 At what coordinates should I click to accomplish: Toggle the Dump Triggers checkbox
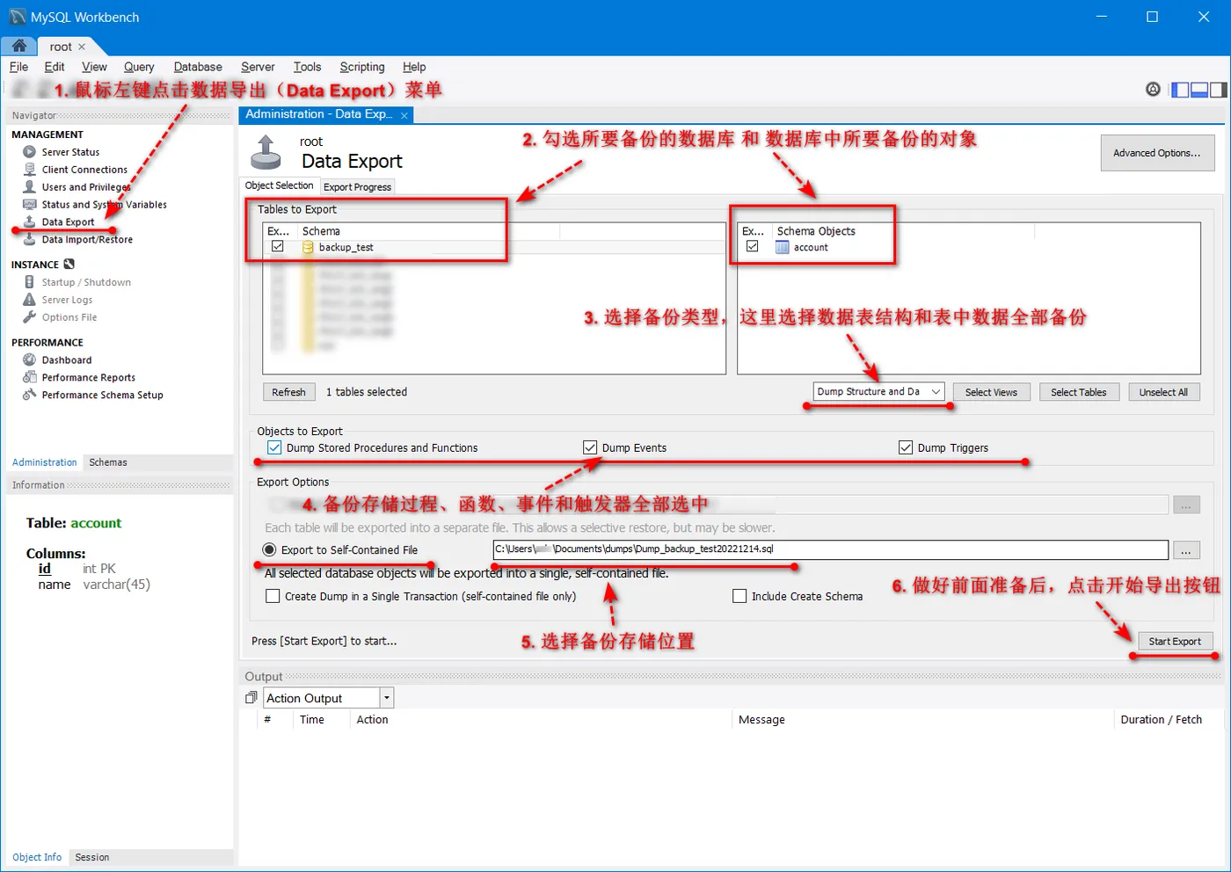pyautogui.click(x=906, y=447)
